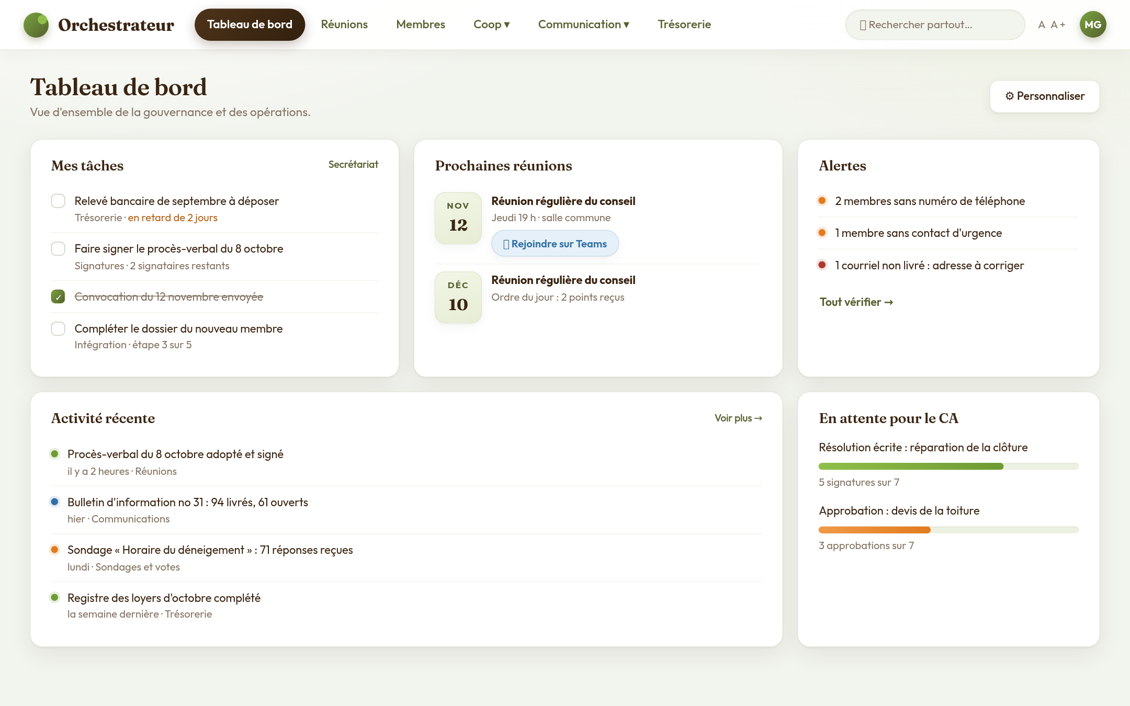Click the devis de la toiture progress bar
Viewport: 1130px width, 706px height.
pyautogui.click(x=948, y=530)
